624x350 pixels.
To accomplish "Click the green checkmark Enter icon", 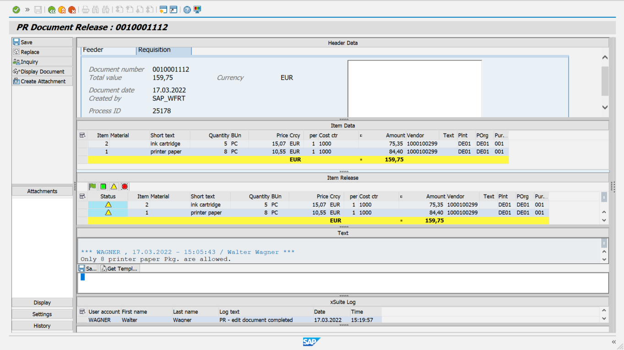I will coord(16,10).
